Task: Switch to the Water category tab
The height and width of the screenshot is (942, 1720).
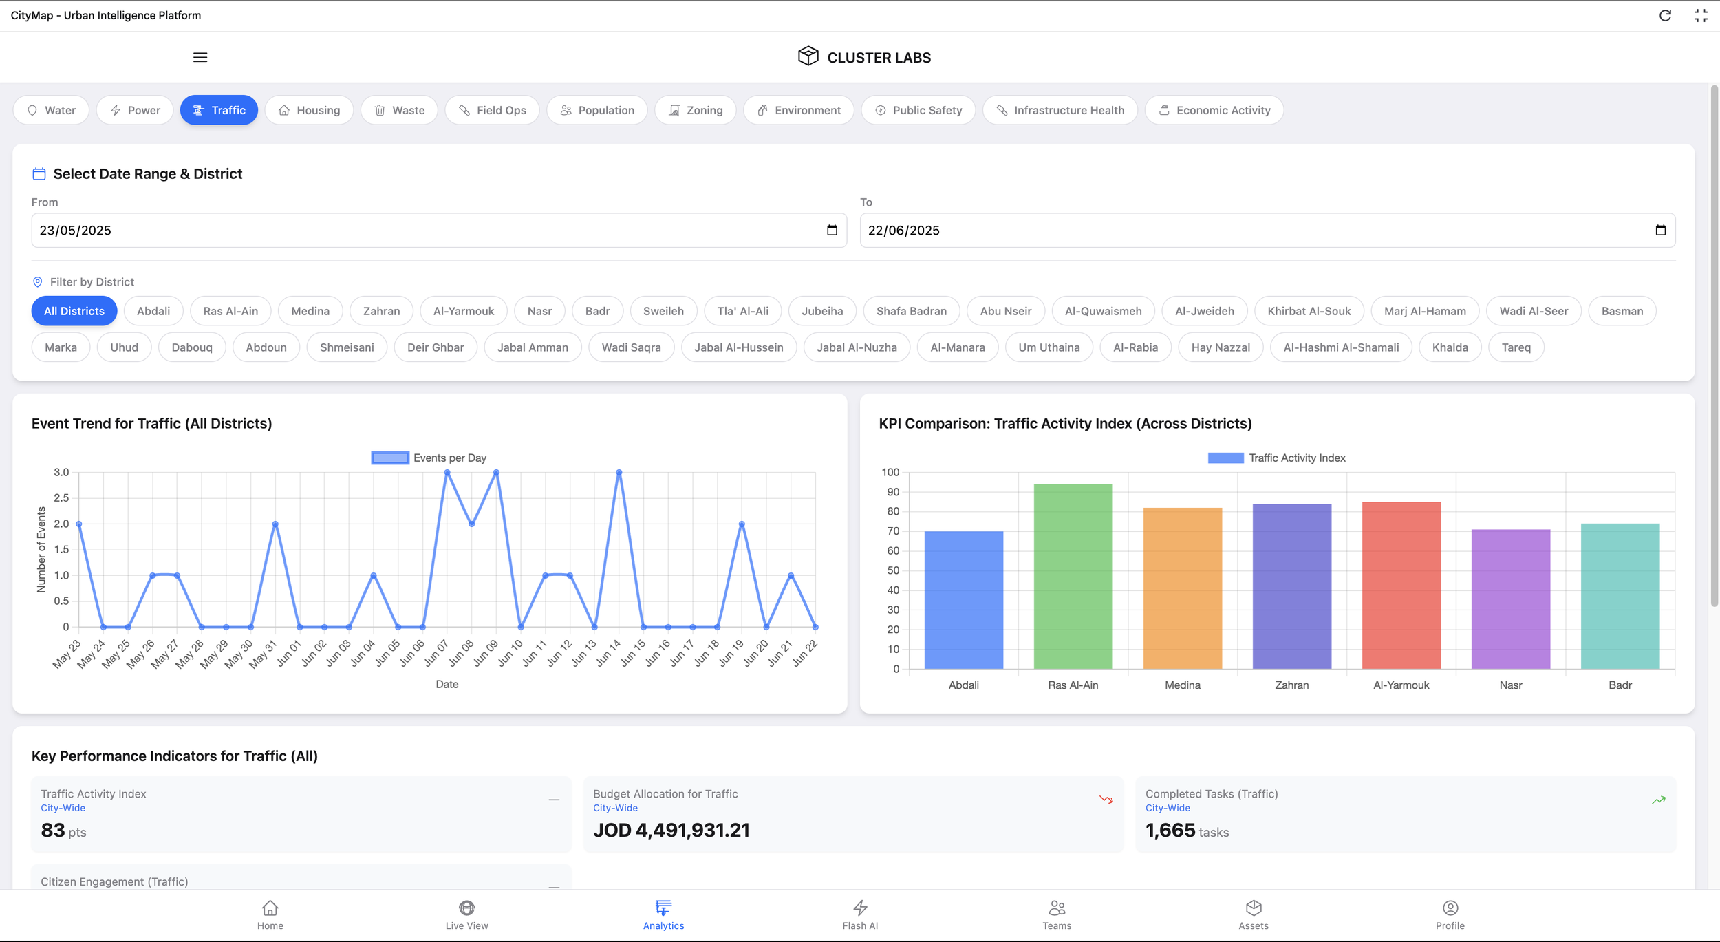Action: click(51, 110)
